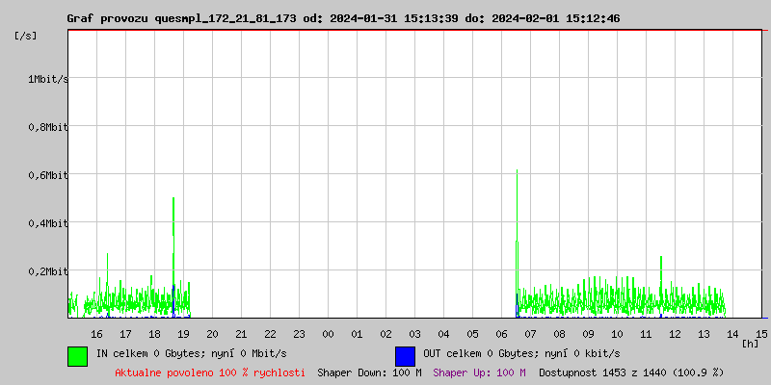
Task: Click the tallest green traffic spike near 06:30
Action: pos(517,192)
